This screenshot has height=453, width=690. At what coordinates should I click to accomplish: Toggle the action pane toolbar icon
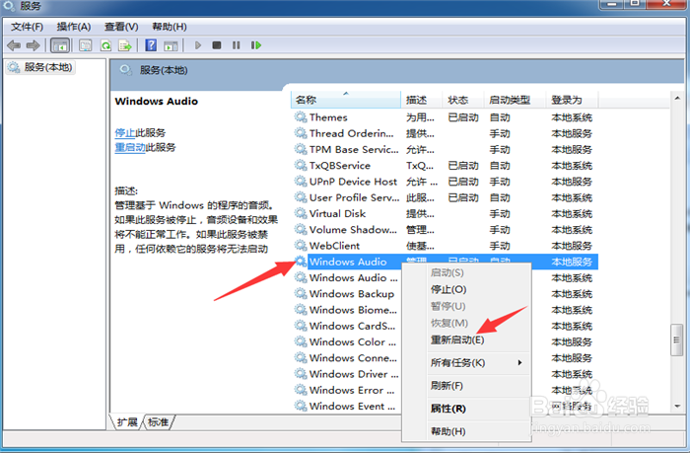171,45
